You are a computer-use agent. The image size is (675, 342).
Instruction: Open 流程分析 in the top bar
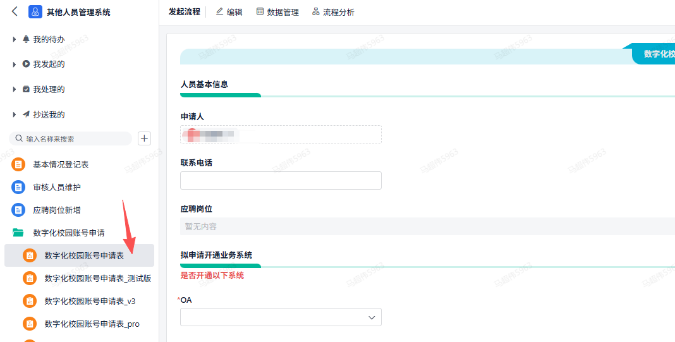click(332, 12)
